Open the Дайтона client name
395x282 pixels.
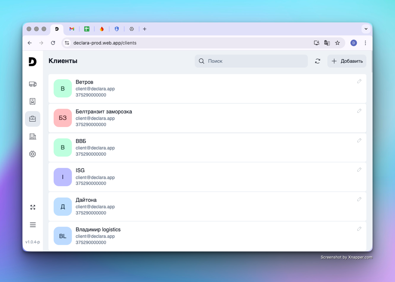pos(86,200)
